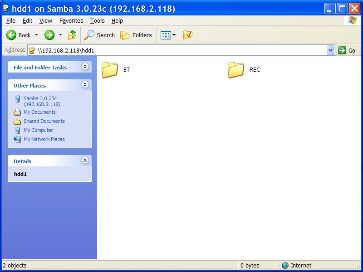Open the Search magnifier tool
This screenshot has width=363, height=272.
[x=89, y=35]
